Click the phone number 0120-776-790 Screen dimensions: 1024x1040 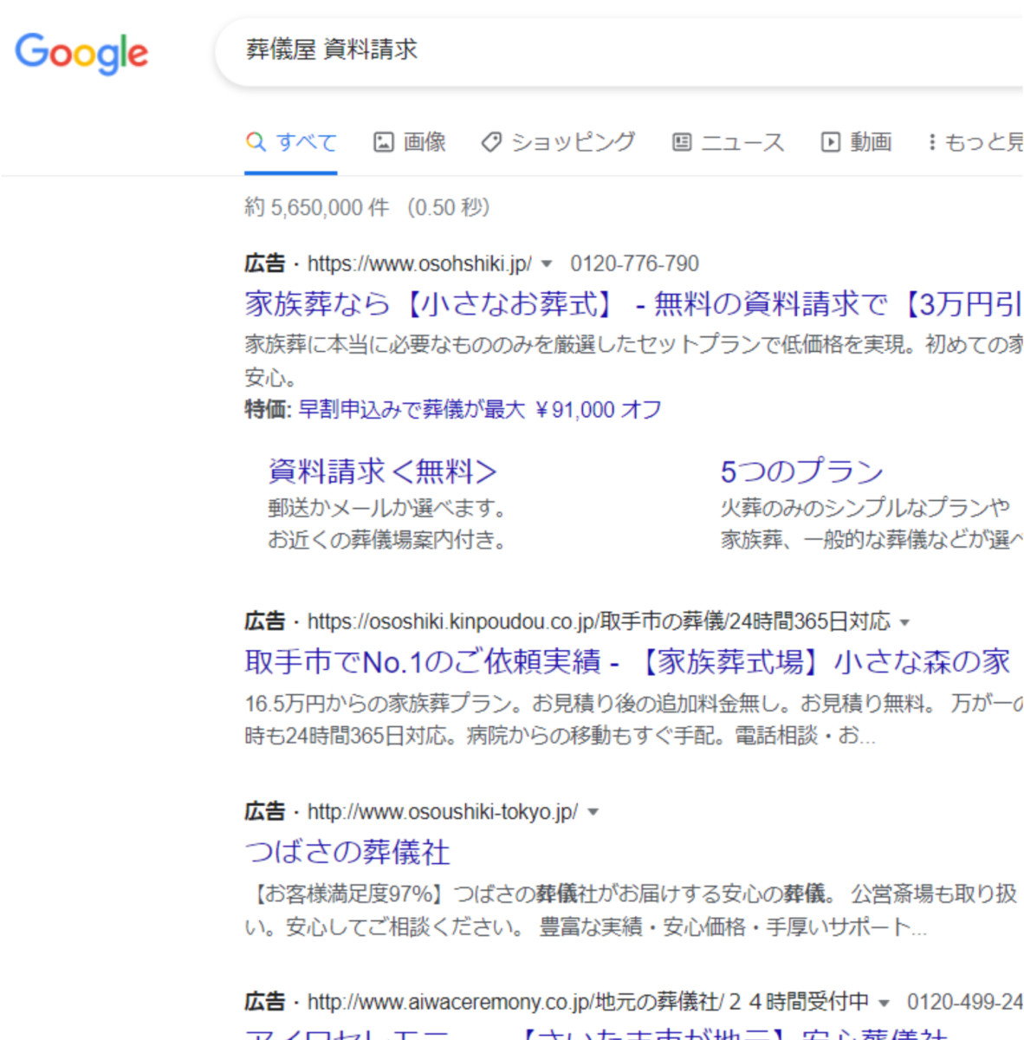pos(634,263)
